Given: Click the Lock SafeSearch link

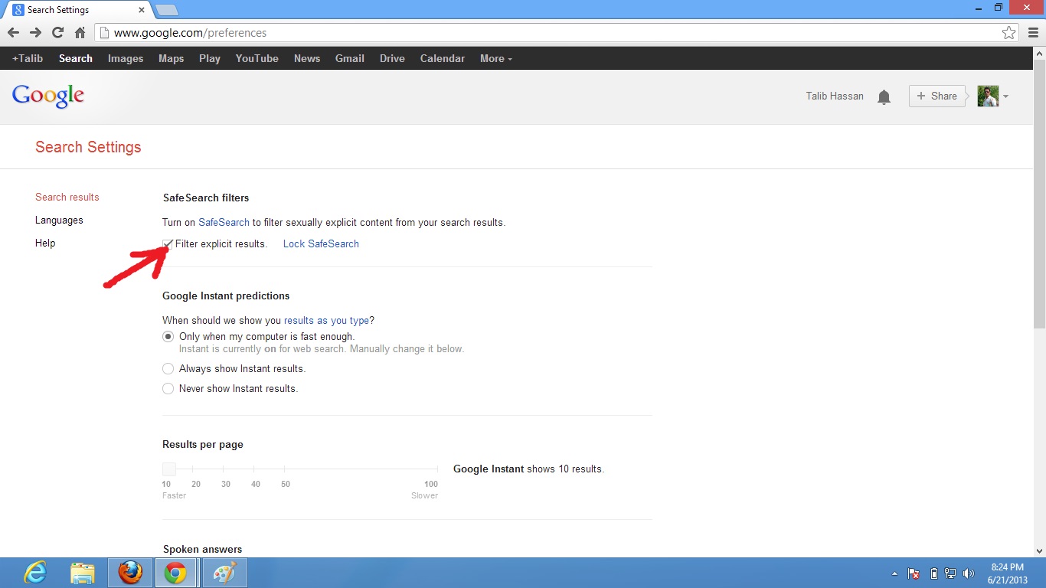Looking at the screenshot, I should click(x=321, y=243).
